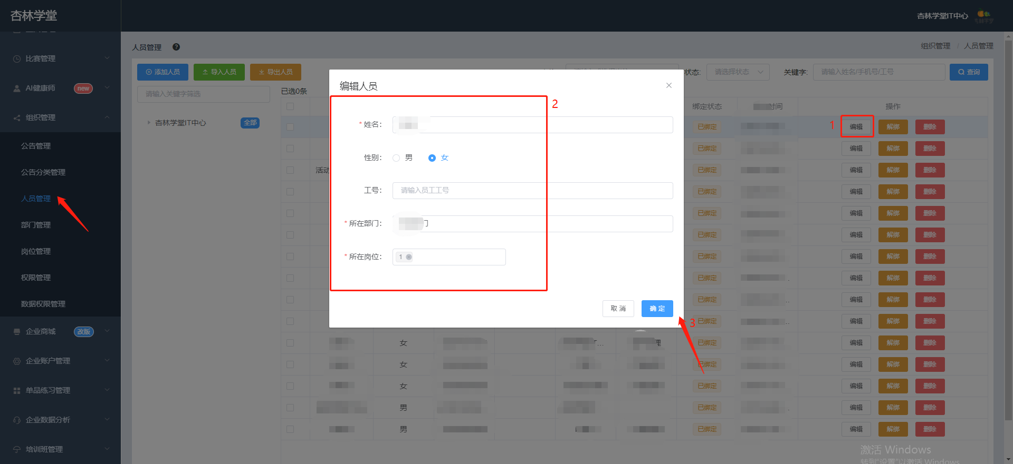This screenshot has width=1013, height=464.
Task: Click the user avatar at top right
Action: 984,16
